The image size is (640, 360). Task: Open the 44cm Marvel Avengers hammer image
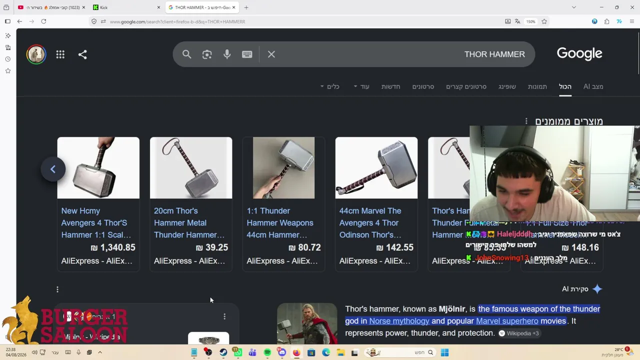[x=376, y=168]
